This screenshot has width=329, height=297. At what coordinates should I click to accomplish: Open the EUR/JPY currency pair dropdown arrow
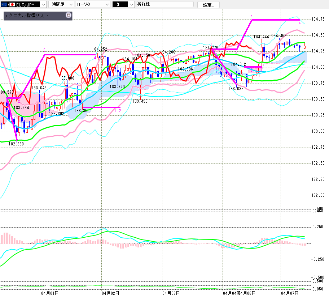(44, 4)
